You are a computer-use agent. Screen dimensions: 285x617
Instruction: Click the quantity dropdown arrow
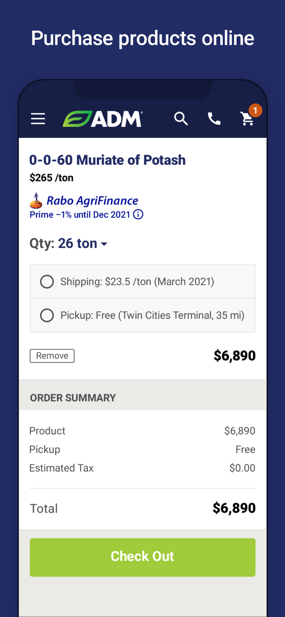(x=104, y=244)
